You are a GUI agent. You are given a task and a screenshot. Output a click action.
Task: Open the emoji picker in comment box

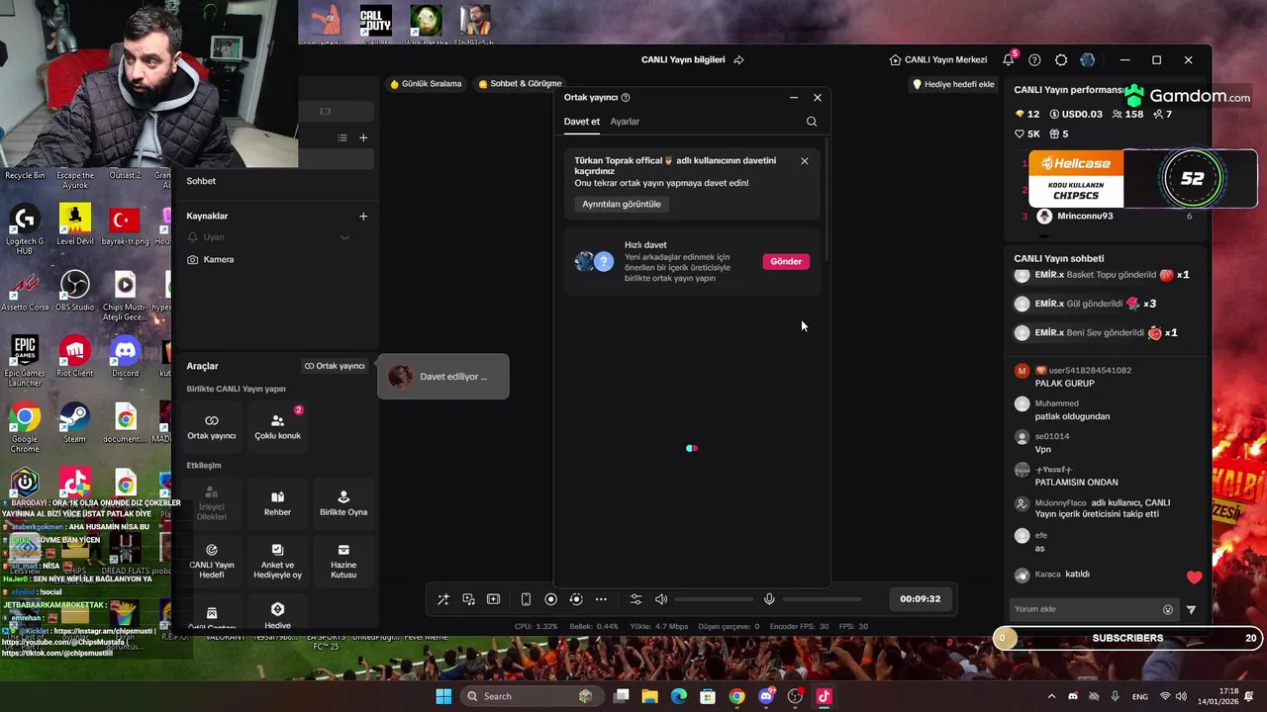pos(1168,610)
